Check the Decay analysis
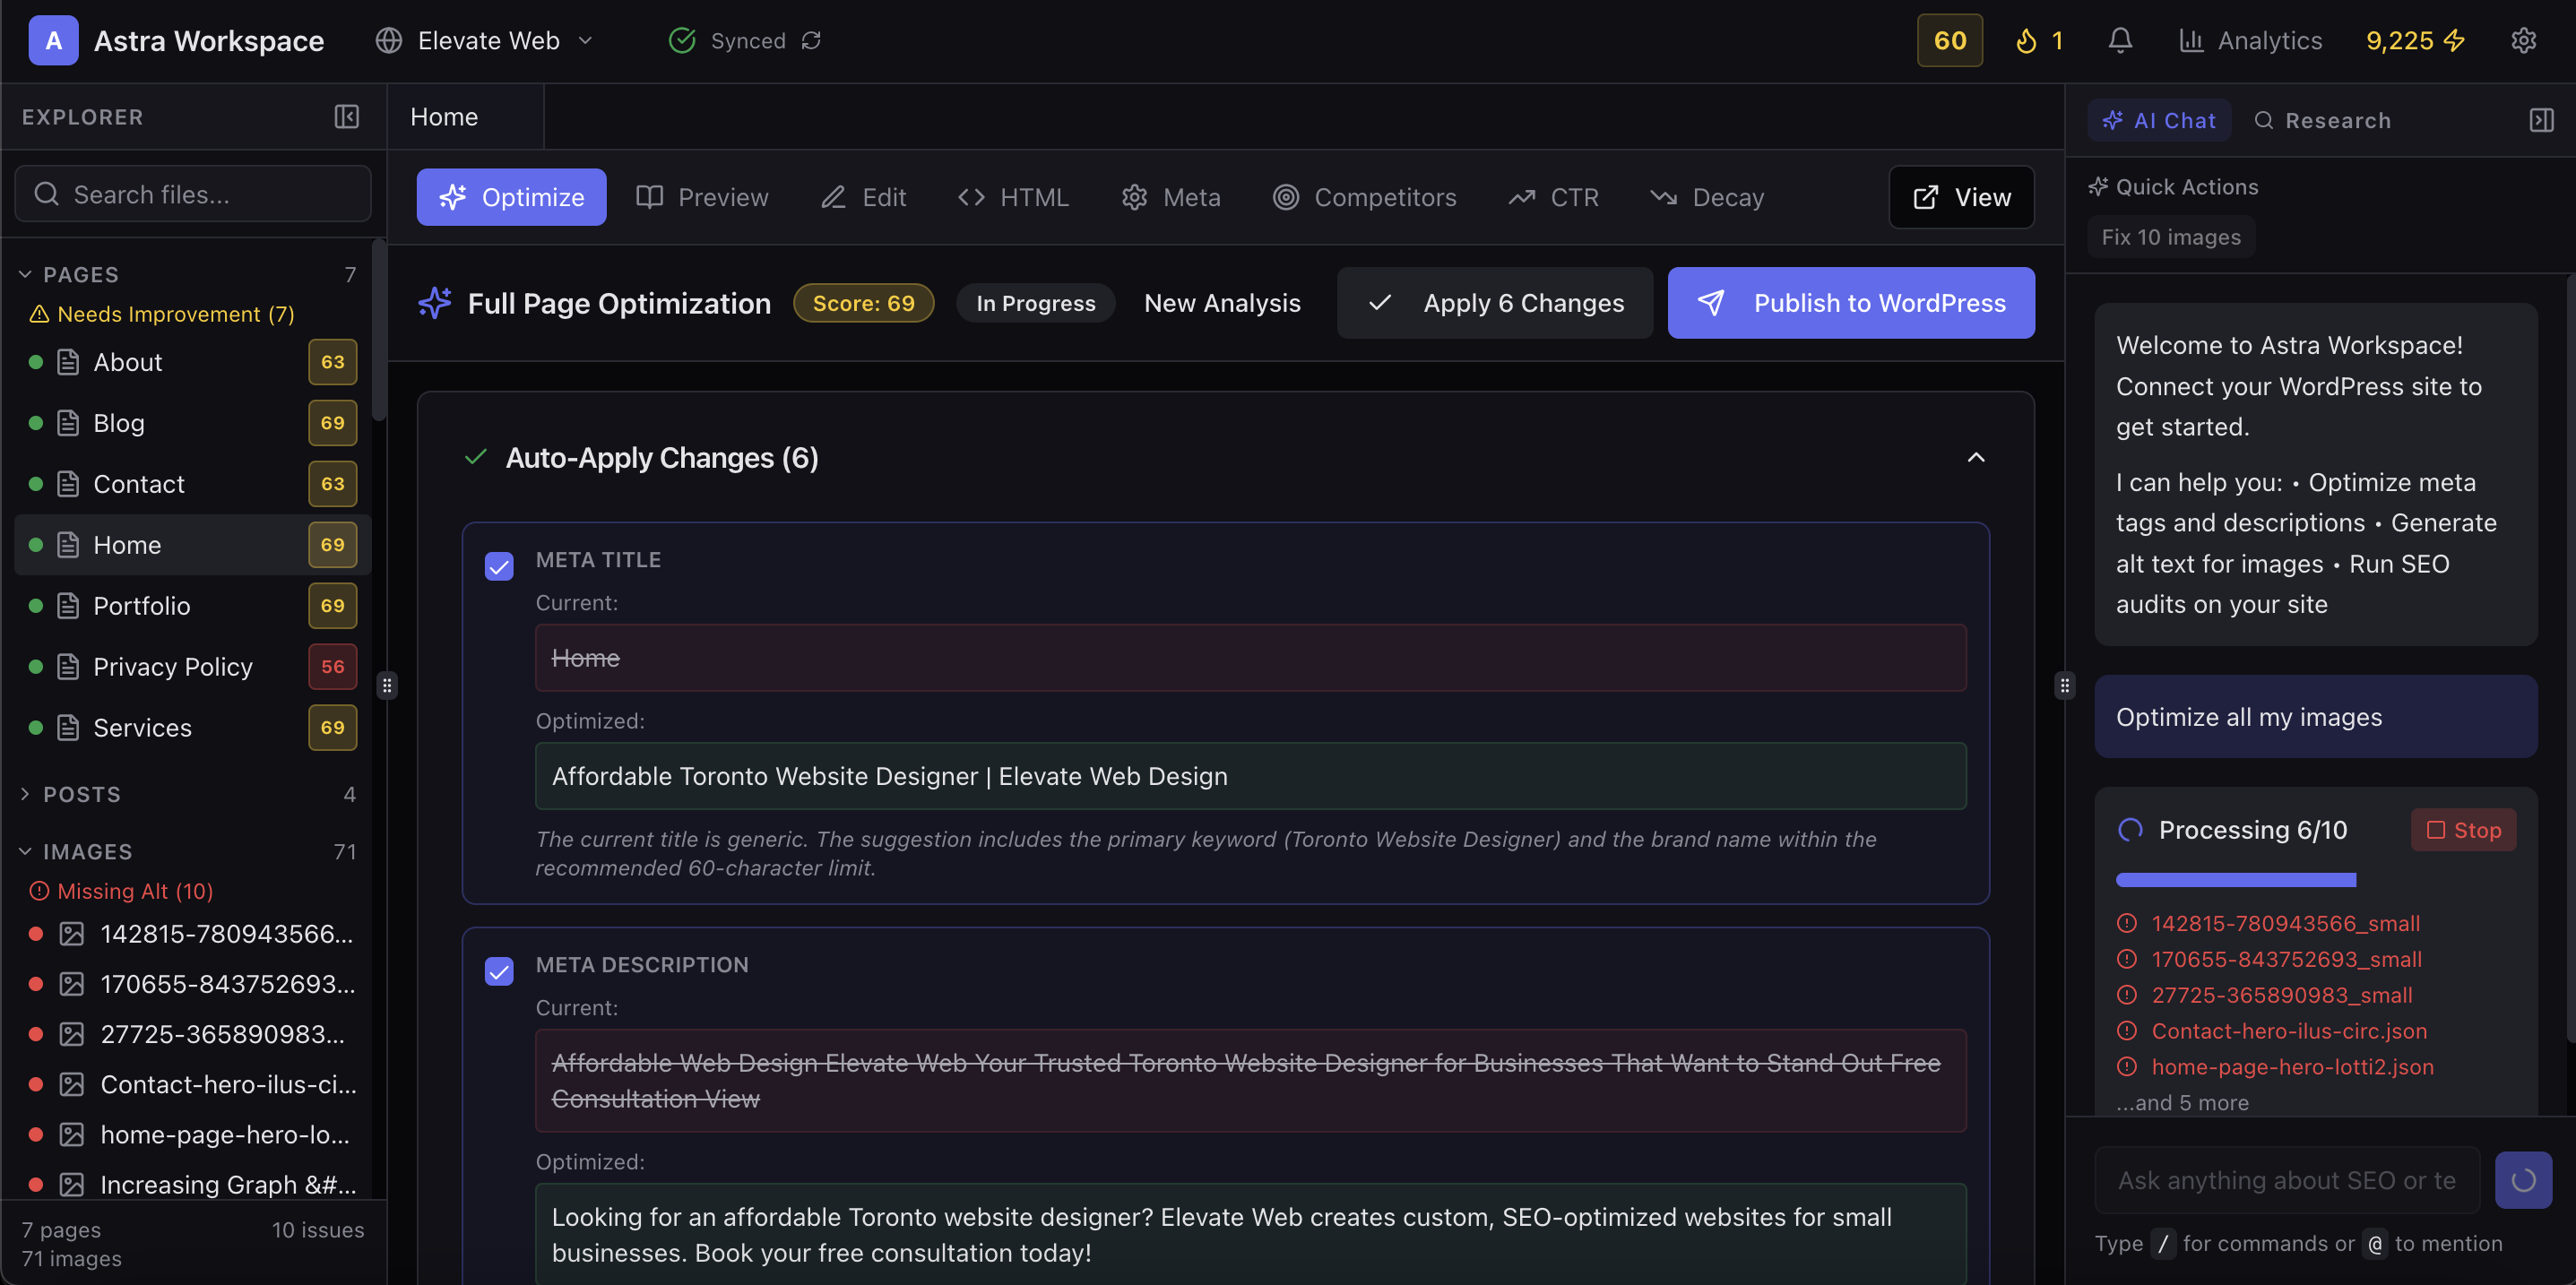The image size is (2576, 1285). (1707, 197)
